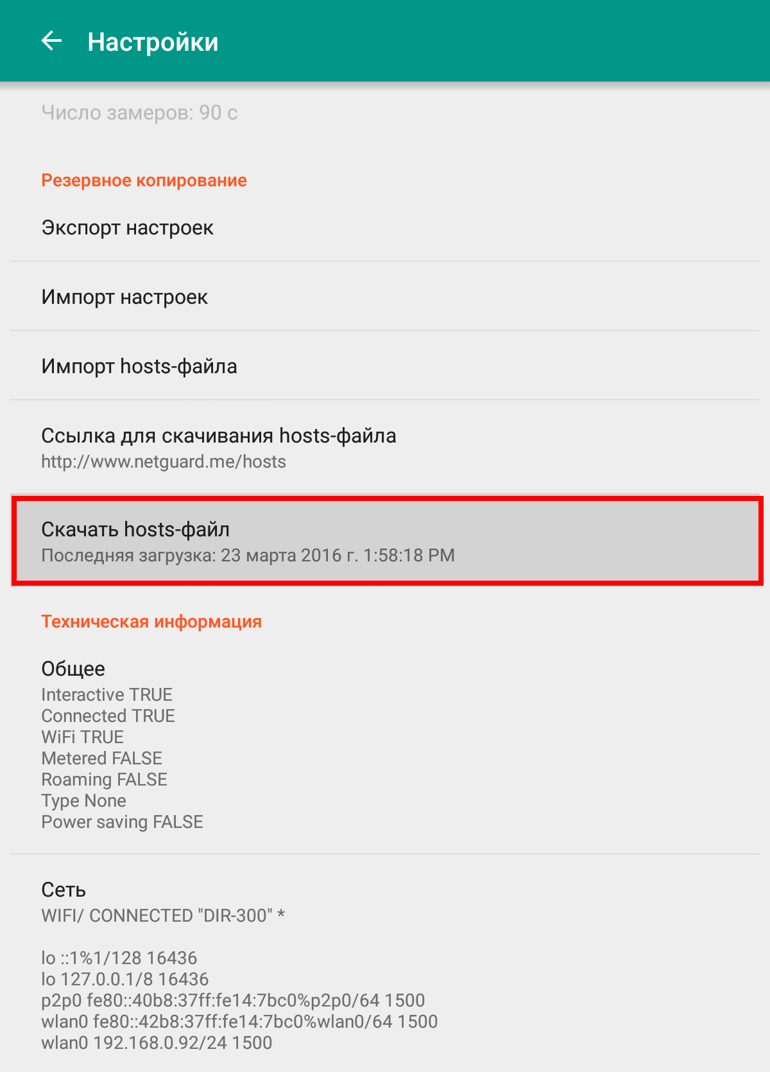Click the Резервное копирование section header
770x1072 pixels.
click(144, 180)
